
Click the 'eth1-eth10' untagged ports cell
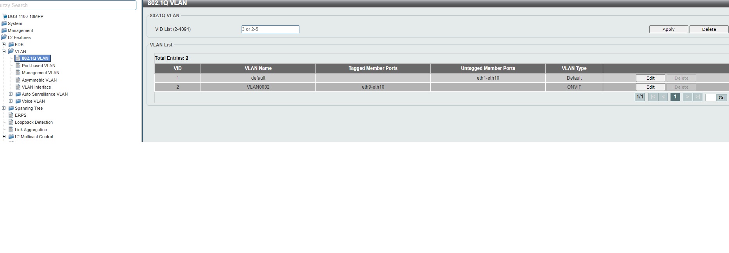coord(488,78)
